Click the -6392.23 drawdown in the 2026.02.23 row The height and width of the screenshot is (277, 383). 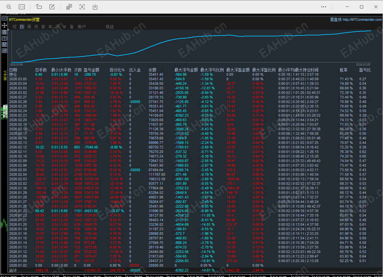(x=181, y=115)
